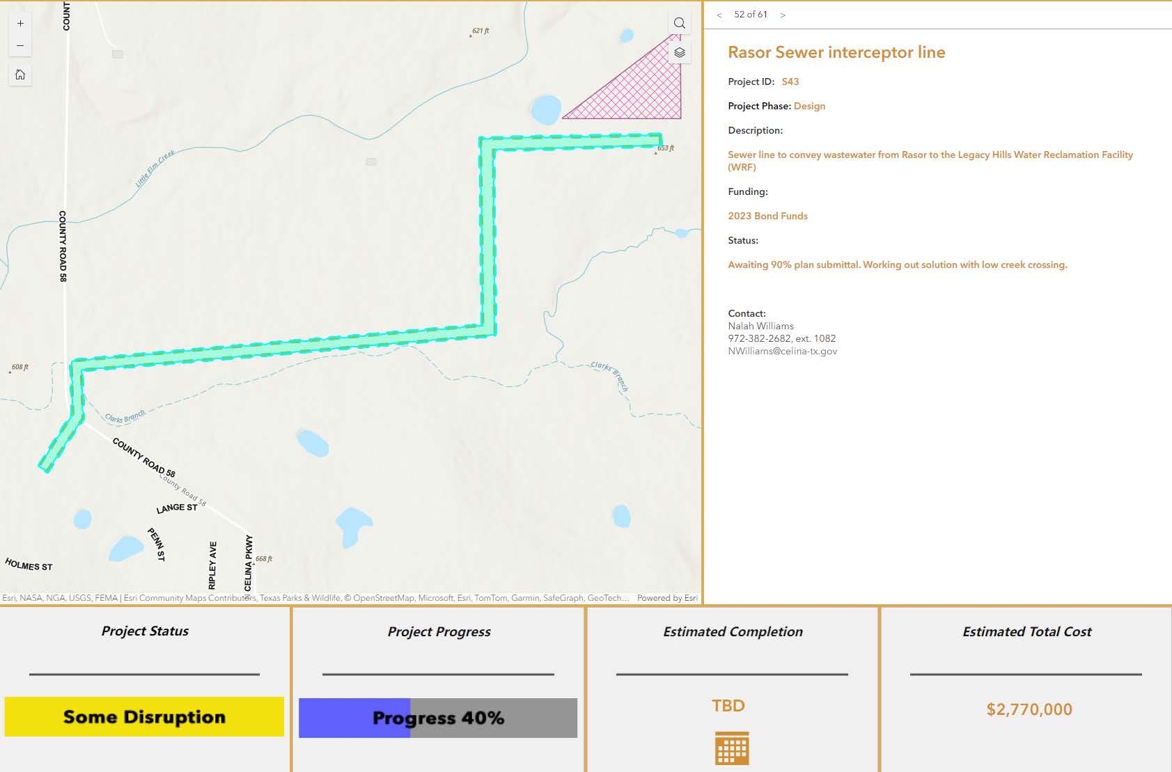Go to the next project record
The image size is (1172, 772).
click(783, 15)
